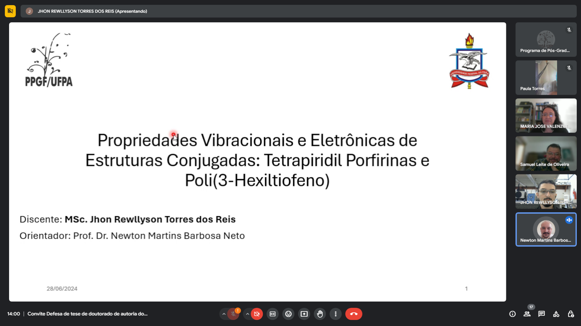Click muted mic icon on Programa de Pós-Grad tile
Viewport: 581px width, 326px height.
(x=569, y=30)
